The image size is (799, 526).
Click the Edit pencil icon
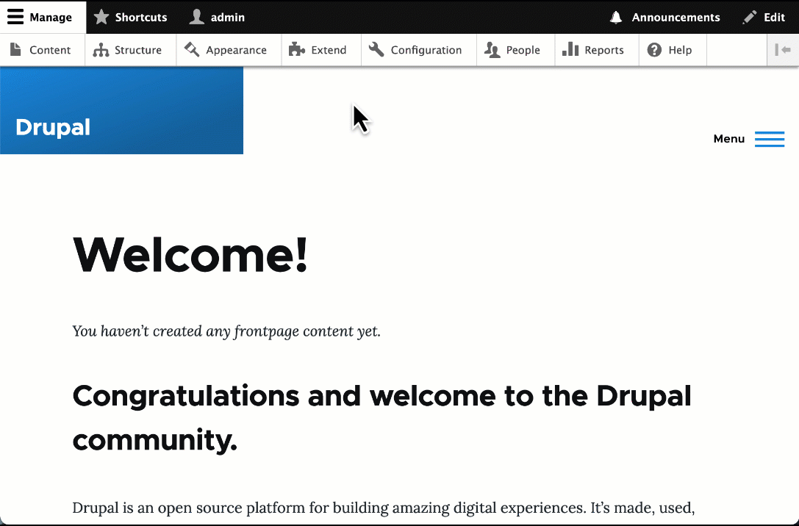(750, 18)
